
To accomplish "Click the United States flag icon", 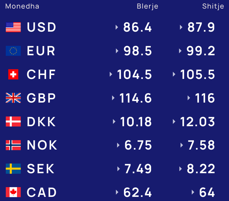I will [13, 27].
